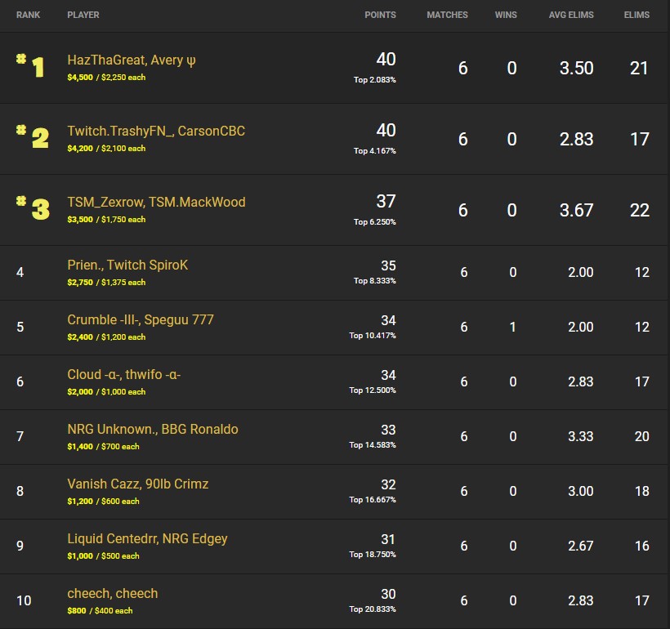Image resolution: width=670 pixels, height=629 pixels.
Task: Click the Top 14.583% percentile text
Action: [x=373, y=445]
